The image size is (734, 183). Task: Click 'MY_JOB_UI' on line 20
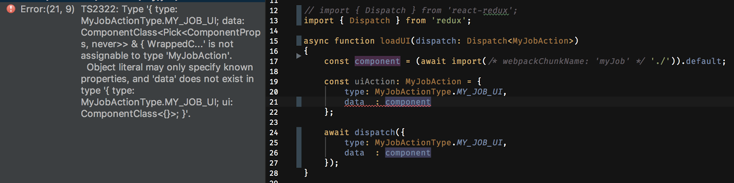[479, 92]
